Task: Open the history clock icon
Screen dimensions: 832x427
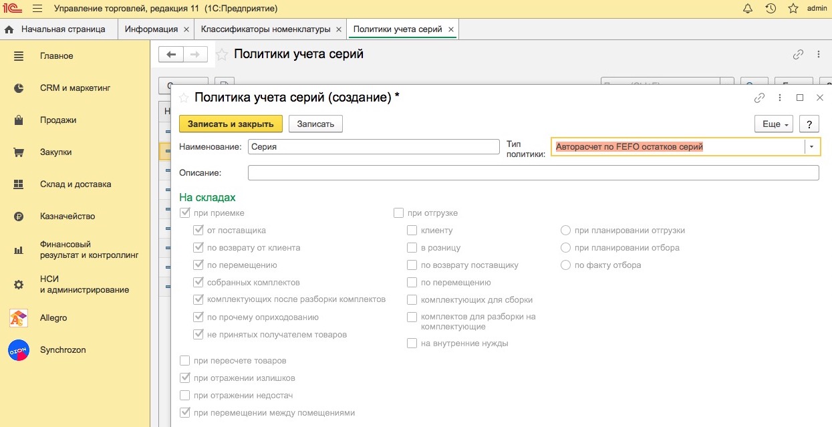Action: [771, 9]
